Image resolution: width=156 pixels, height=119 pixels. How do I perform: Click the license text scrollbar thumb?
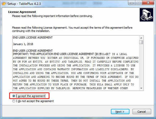click(x=141, y=42)
